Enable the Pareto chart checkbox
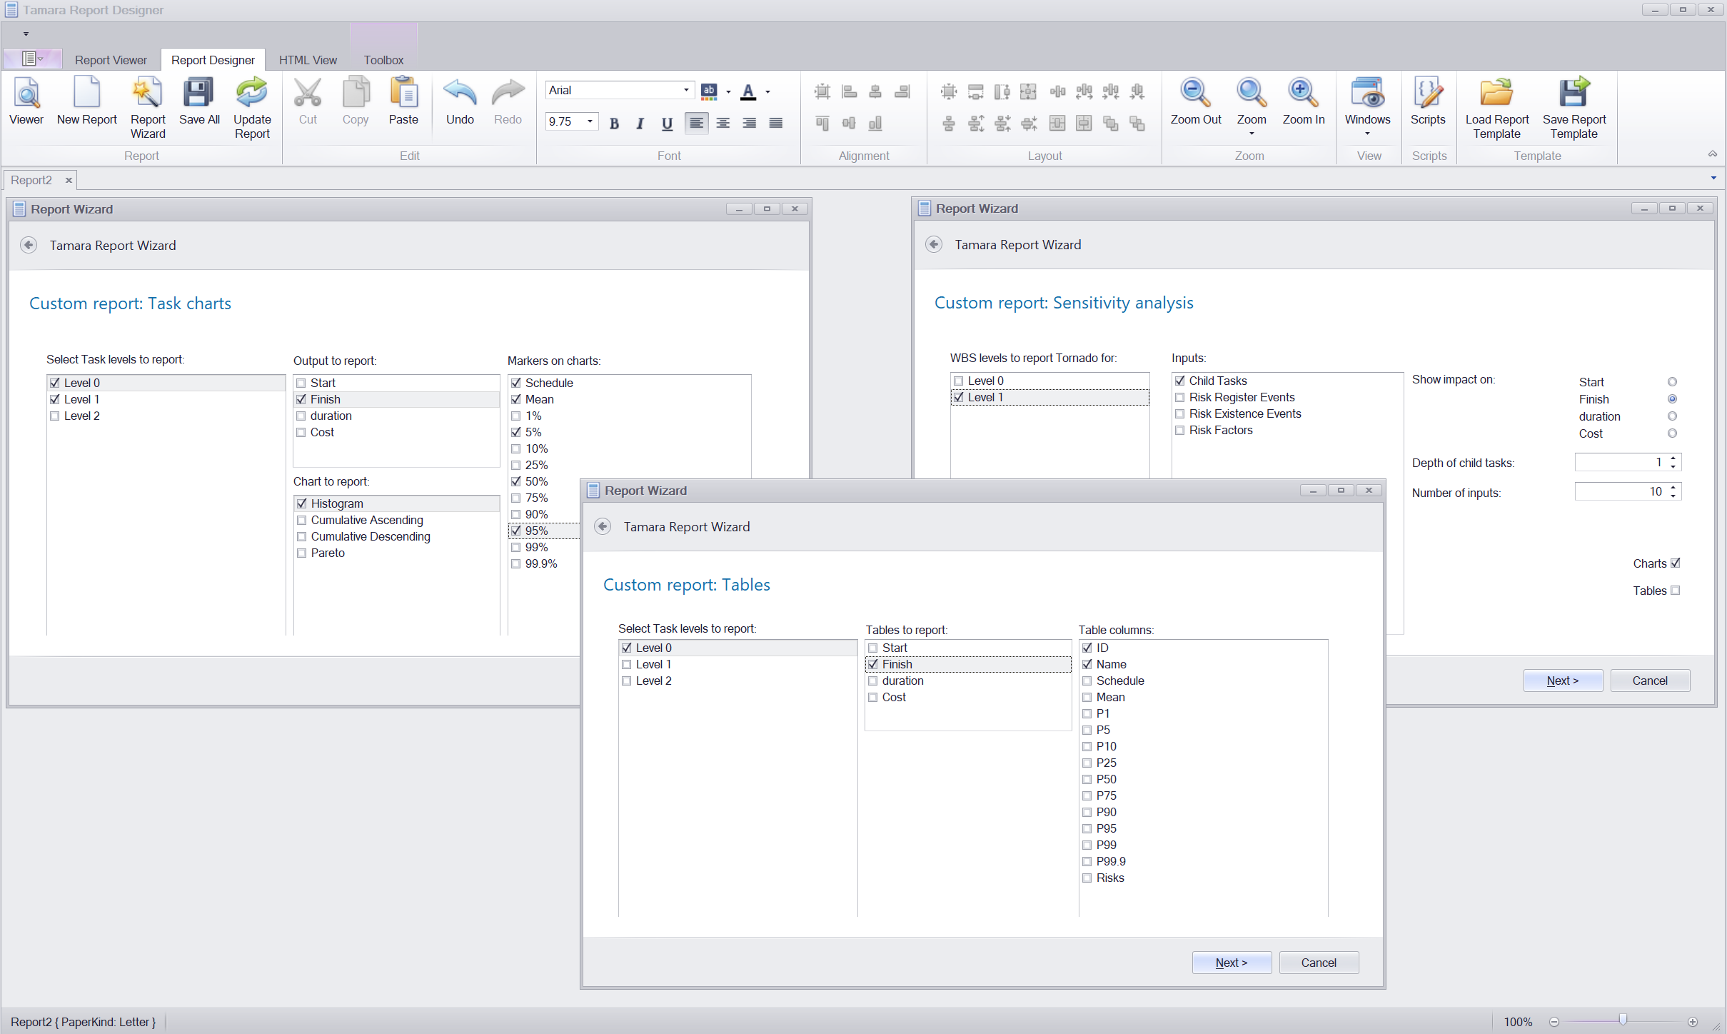This screenshot has width=1727, height=1034. tap(302, 553)
